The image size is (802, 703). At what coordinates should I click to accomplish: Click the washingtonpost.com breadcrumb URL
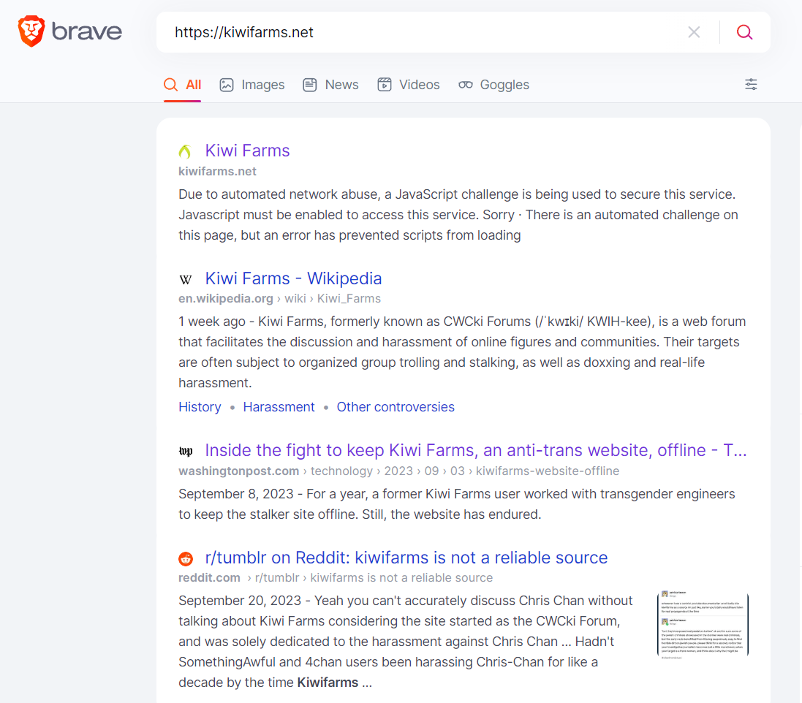tap(398, 471)
